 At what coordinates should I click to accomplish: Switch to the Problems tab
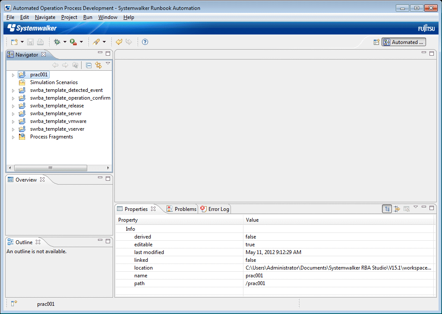point(182,209)
